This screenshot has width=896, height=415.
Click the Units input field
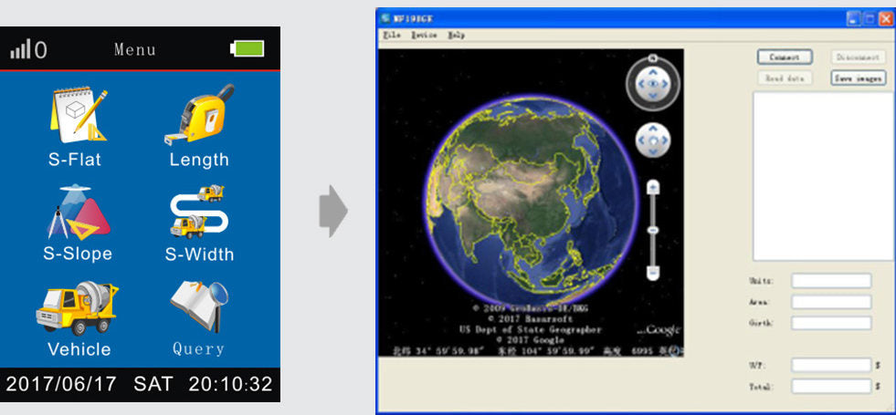[830, 281]
